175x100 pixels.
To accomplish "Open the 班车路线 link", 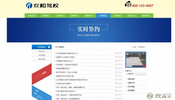I will pyautogui.click(x=131, y=90).
